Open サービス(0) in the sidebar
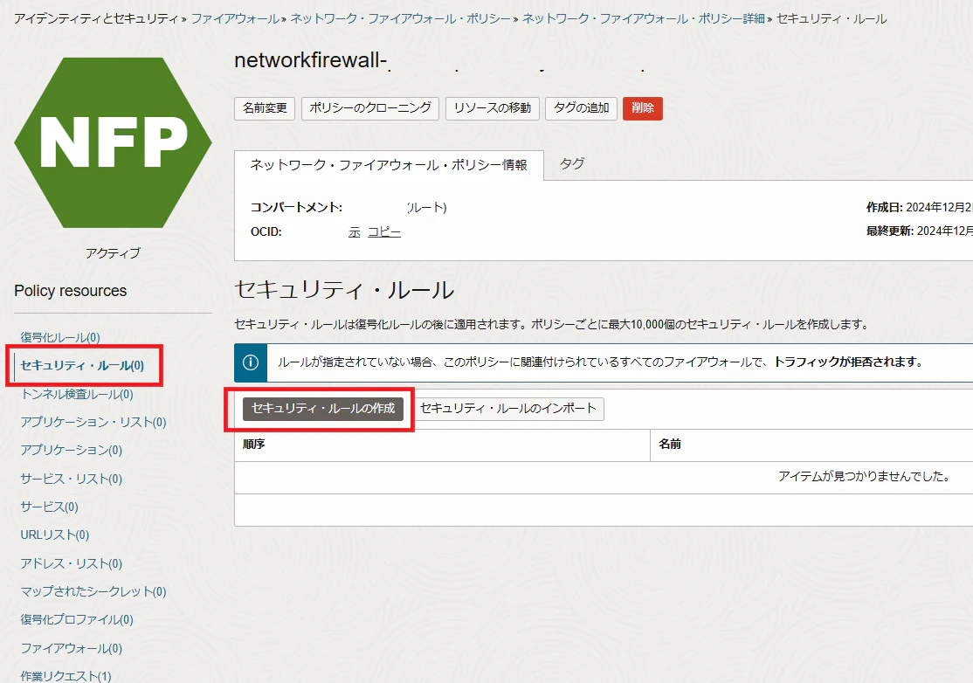 (49, 507)
